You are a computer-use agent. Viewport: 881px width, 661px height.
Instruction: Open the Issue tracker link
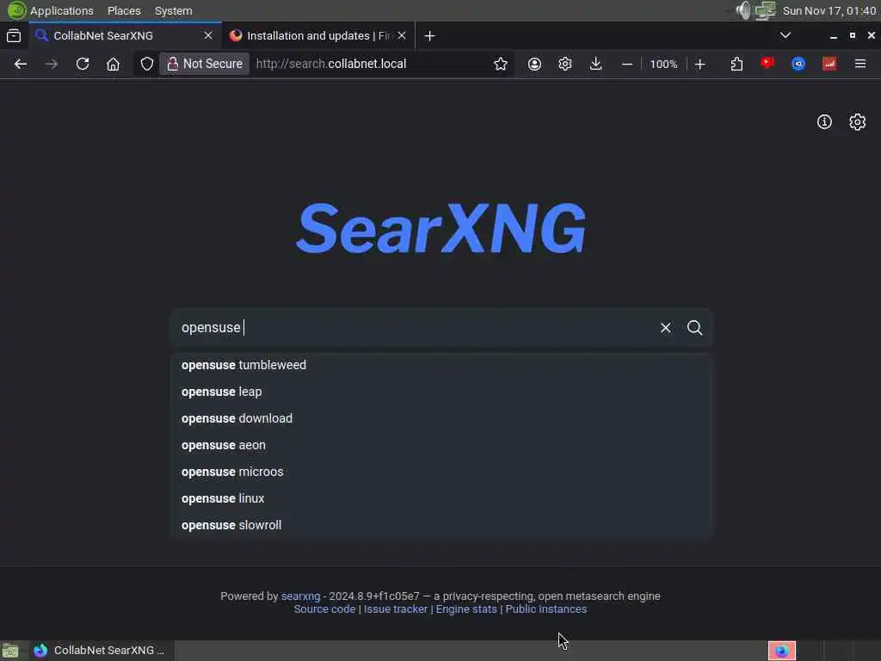coord(396,609)
